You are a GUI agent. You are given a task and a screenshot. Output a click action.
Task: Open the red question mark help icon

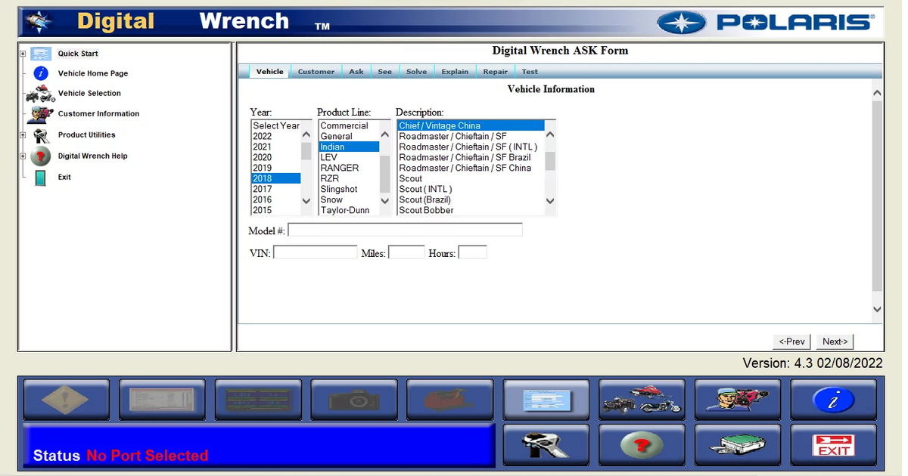click(642, 444)
